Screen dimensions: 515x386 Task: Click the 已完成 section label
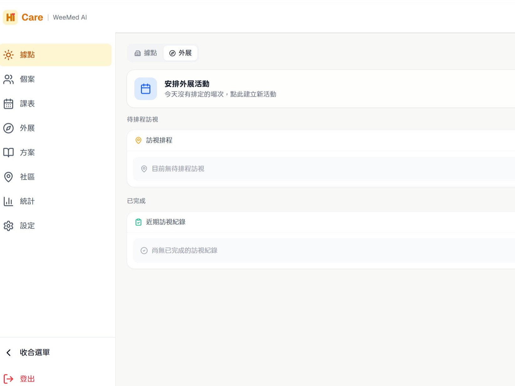[136, 201]
